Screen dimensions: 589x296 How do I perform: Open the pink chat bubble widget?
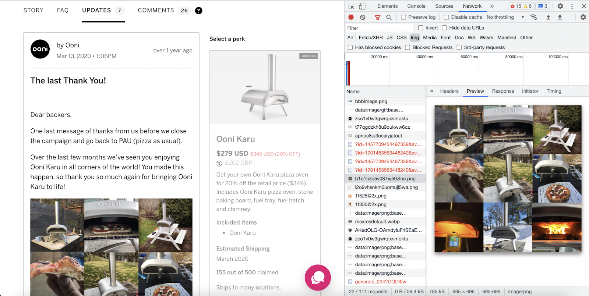318,278
